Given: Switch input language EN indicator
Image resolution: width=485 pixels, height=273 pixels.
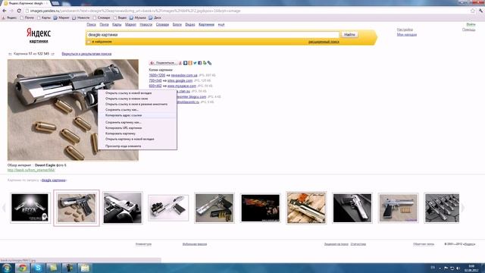Looking at the screenshot, I should (x=433, y=268).
